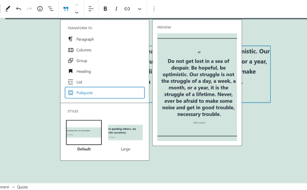Viewport: 307px width, 190px height.
Task: Open the text alignment control
Action: coord(91,9)
